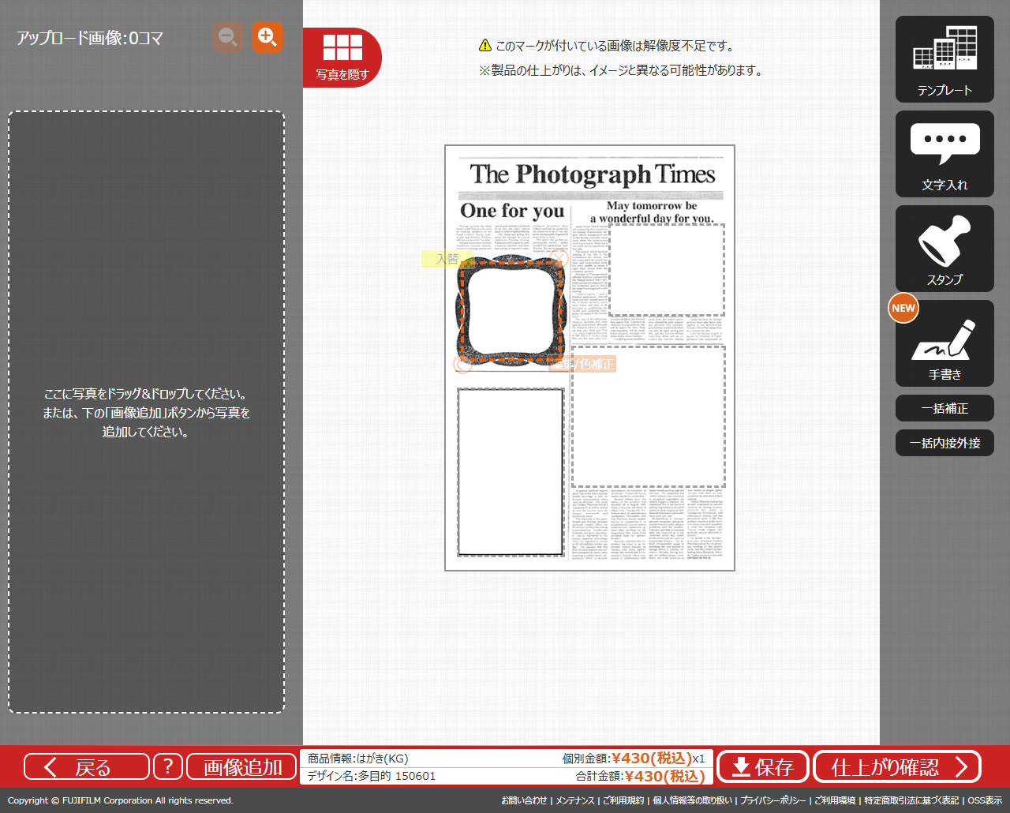Click the 一括補正 batch correction button
This screenshot has width=1010, height=813.
click(945, 408)
